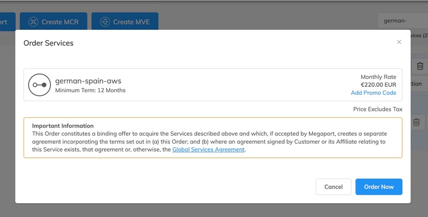The image size is (428, 217).
Task: Click the Order Services dialog title
Action: pyautogui.click(x=49, y=43)
